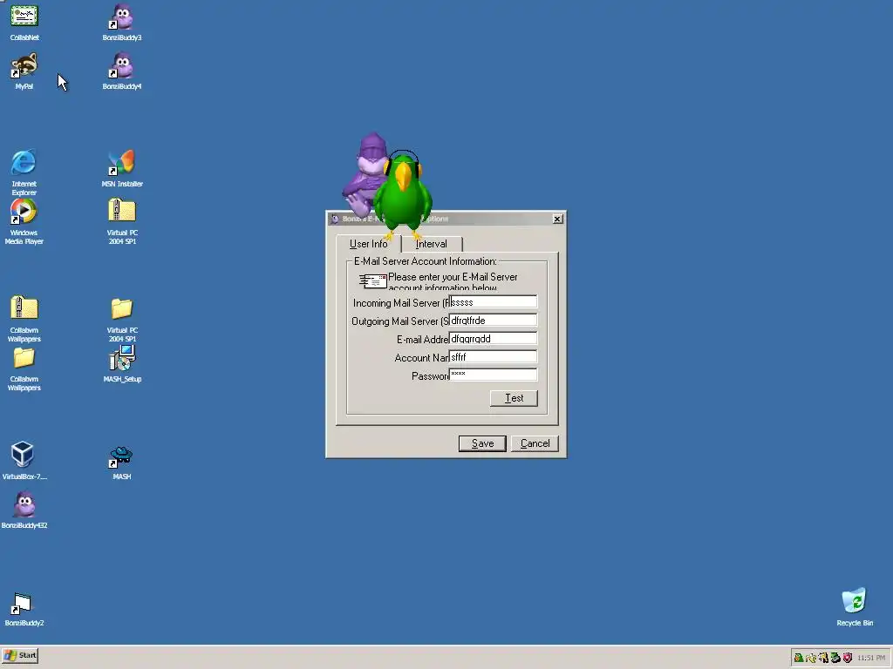Launch Windows Media Player desktop icon
Screen dimensions: 893x669
(24, 222)
